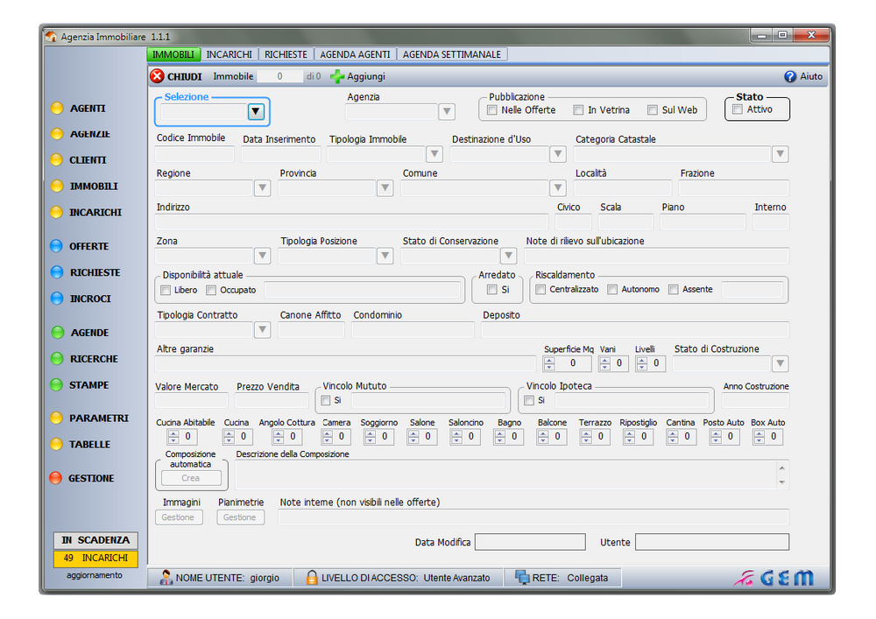The width and height of the screenshot is (876, 619).
Task: Click the red CHIUDI close icon
Action: (158, 76)
